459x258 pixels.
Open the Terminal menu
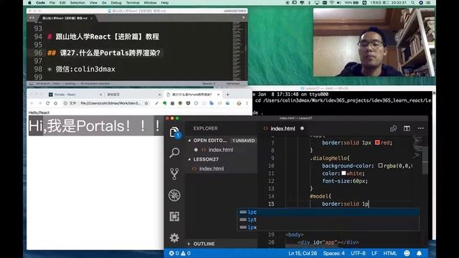pyautogui.click(x=133, y=3)
